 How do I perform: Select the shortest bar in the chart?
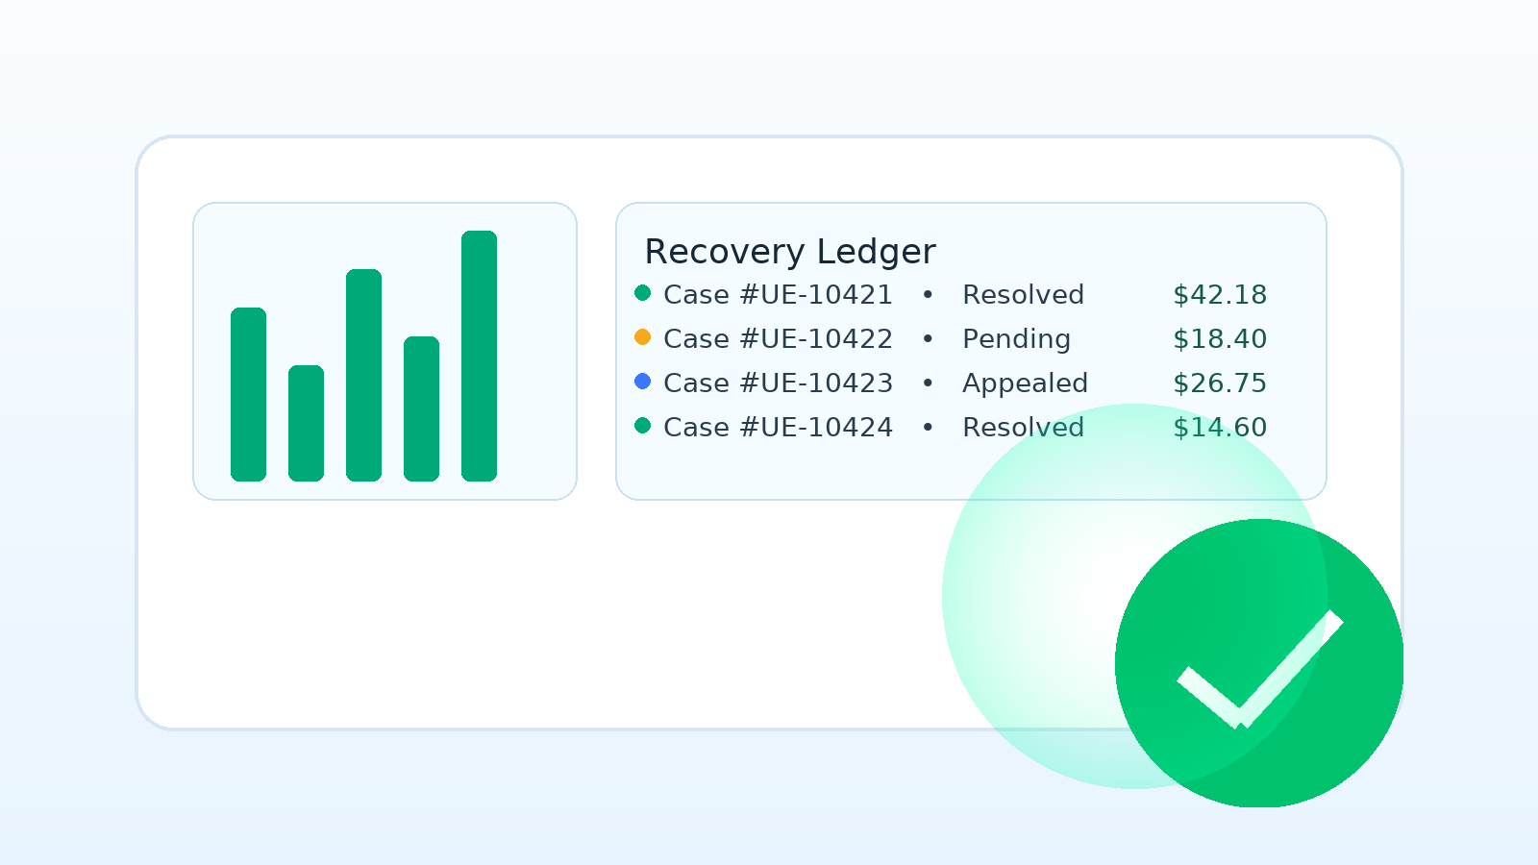click(306, 423)
